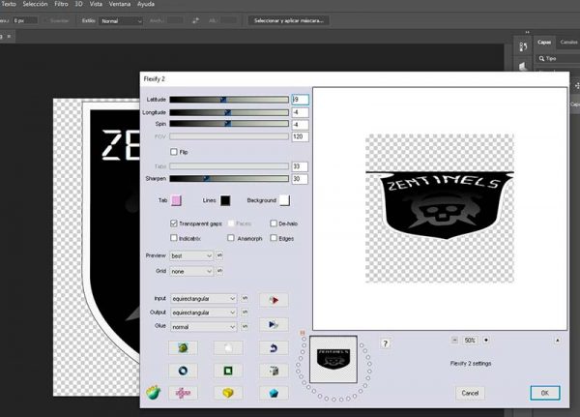Click the OK button
The width and height of the screenshot is (580, 417).
pos(544,393)
